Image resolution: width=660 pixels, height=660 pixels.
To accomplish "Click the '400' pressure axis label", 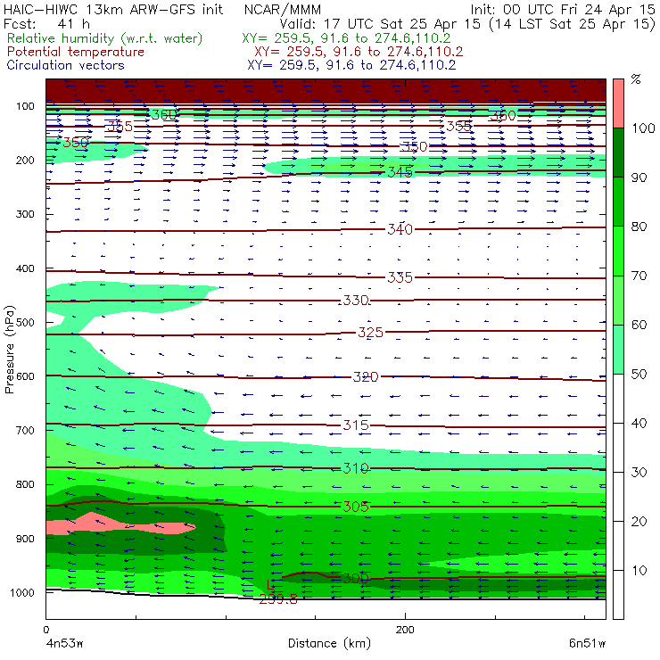I will click(25, 268).
